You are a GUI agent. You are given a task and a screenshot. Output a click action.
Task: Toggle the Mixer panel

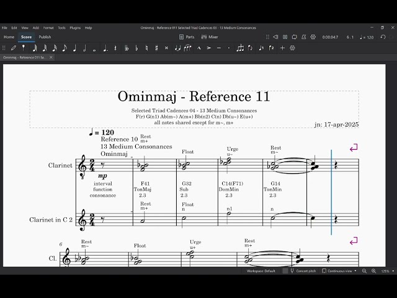210,37
